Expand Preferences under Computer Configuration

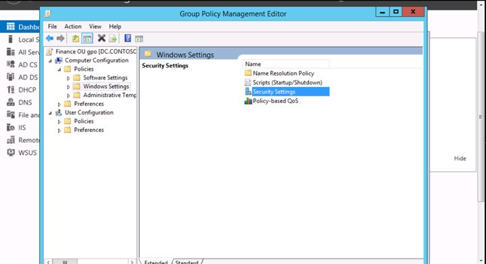click(59, 104)
